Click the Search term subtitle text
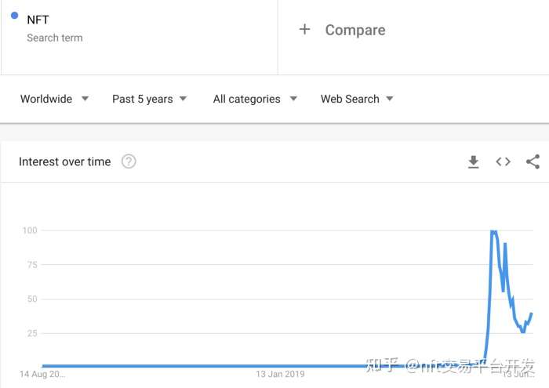This screenshot has width=549, height=388. 54,38
